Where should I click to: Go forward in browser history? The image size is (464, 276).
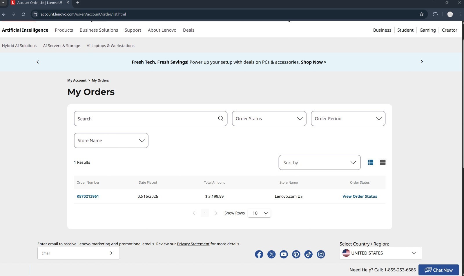(x=13, y=14)
